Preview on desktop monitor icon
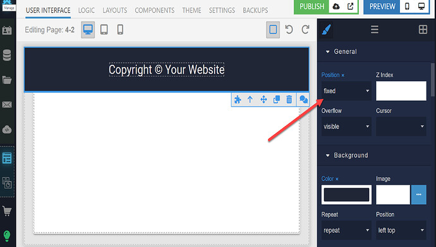Viewport: 436px width, 247px height. click(x=421, y=6)
